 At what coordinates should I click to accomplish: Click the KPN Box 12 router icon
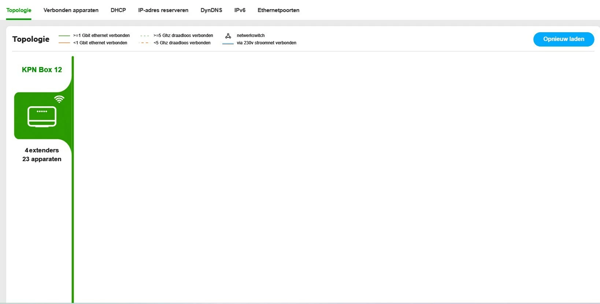42,116
